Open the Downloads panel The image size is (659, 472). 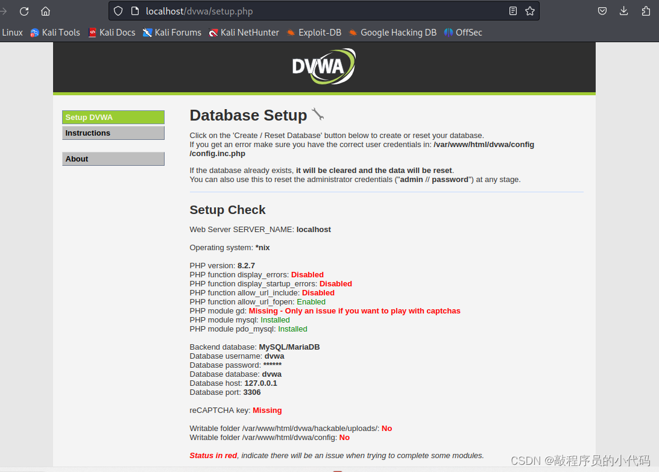click(623, 11)
